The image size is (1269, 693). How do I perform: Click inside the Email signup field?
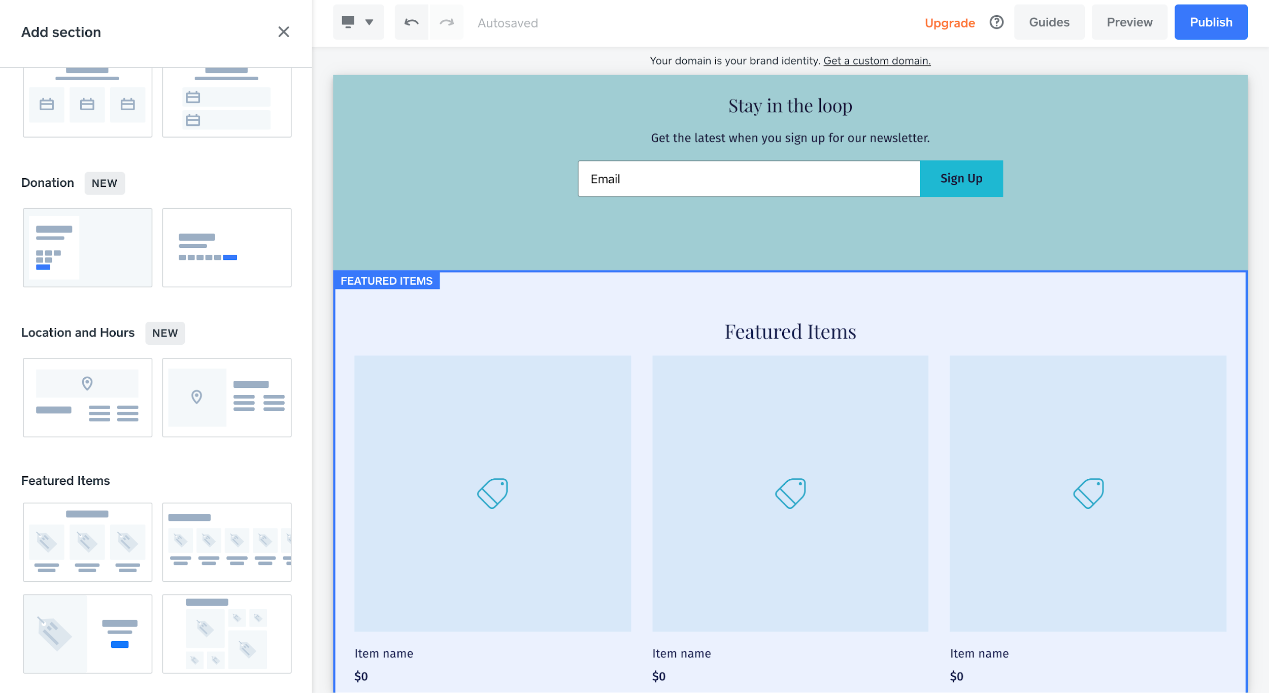tap(749, 178)
